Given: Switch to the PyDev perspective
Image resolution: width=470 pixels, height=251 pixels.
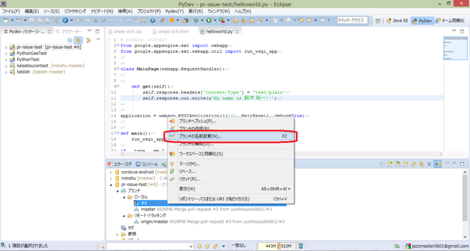Looking at the screenshot, I should point(422,21).
